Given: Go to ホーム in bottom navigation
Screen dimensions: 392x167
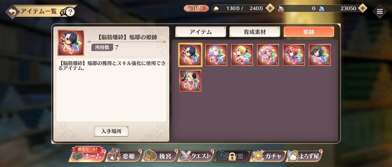Looking at the screenshot, I should point(87,156).
